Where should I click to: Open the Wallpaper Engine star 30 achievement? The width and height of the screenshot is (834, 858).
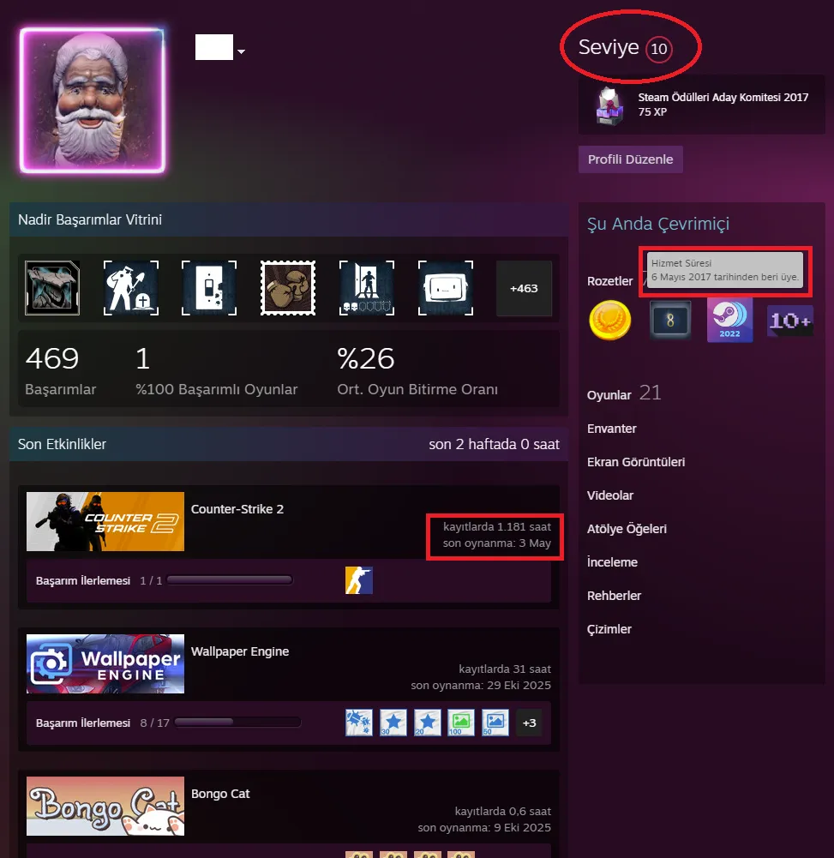point(393,723)
